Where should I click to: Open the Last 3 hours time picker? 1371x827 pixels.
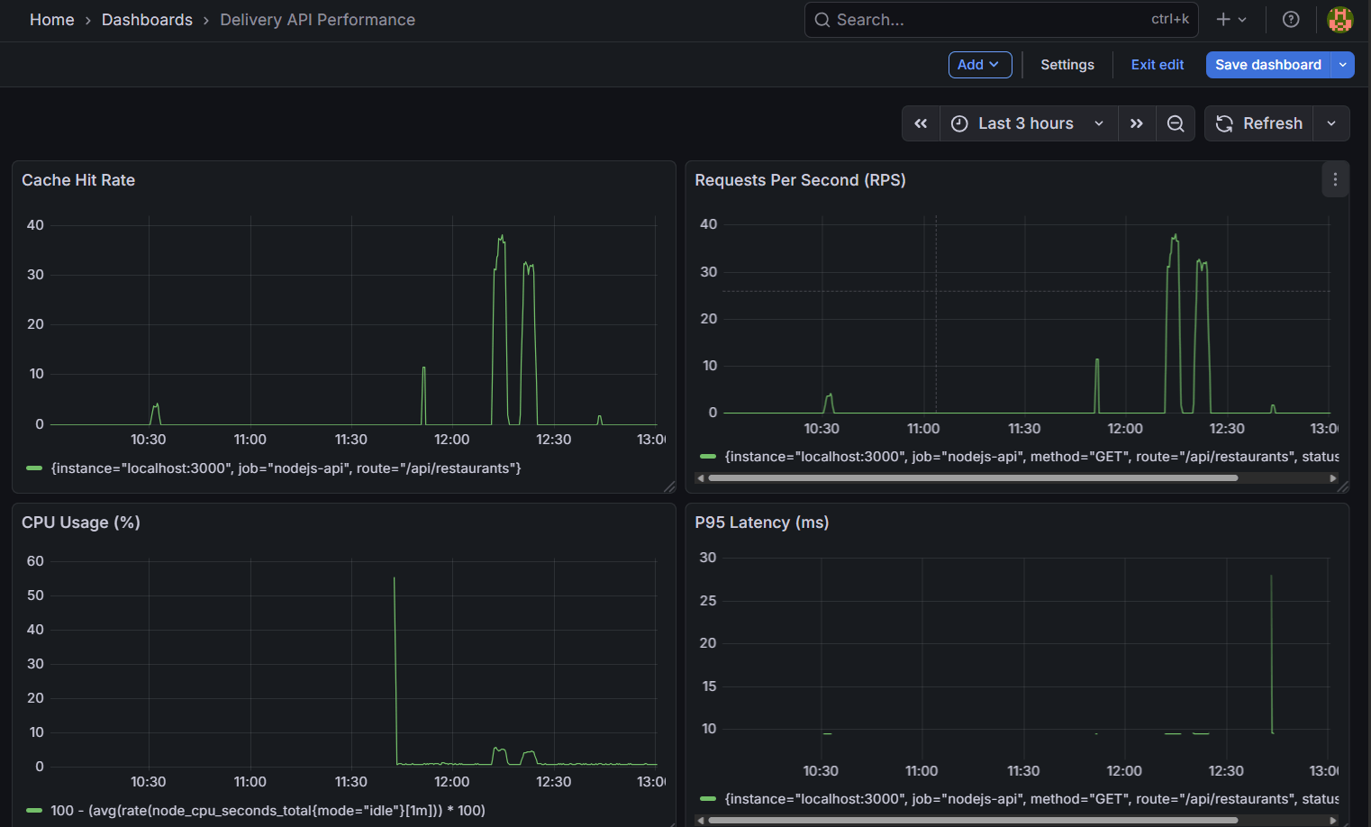tap(1029, 123)
